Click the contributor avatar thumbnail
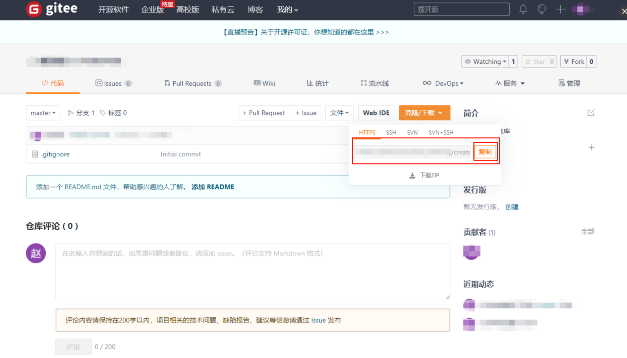The image size is (627, 358). pos(472,252)
